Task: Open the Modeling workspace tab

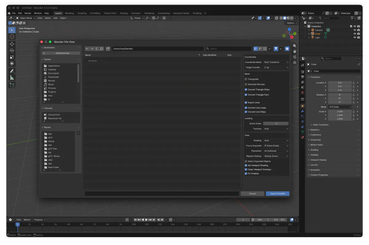Action: point(69,13)
